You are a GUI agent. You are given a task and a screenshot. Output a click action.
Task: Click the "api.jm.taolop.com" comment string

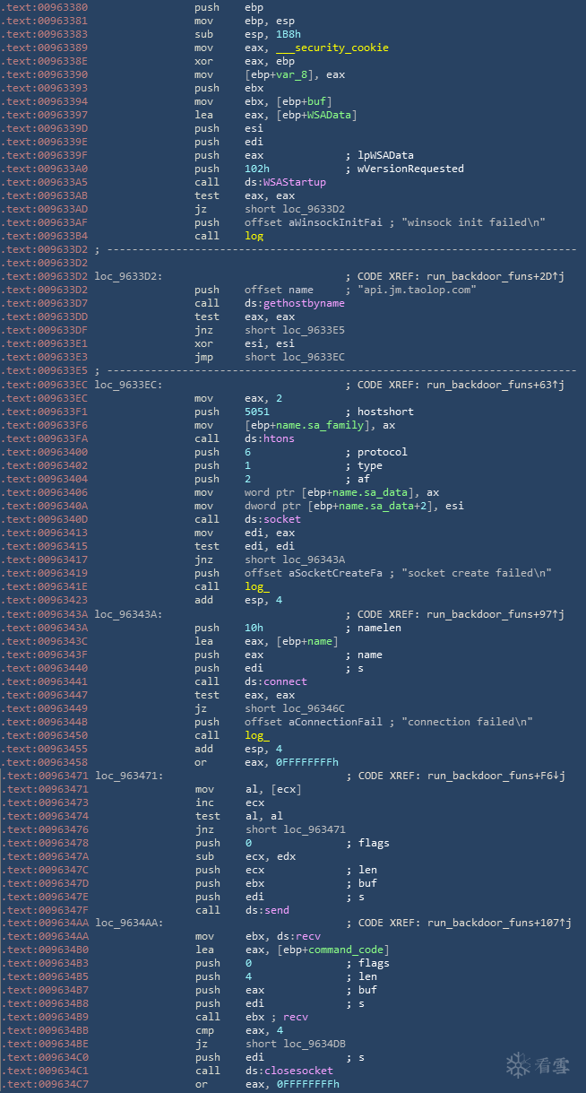pos(416,290)
